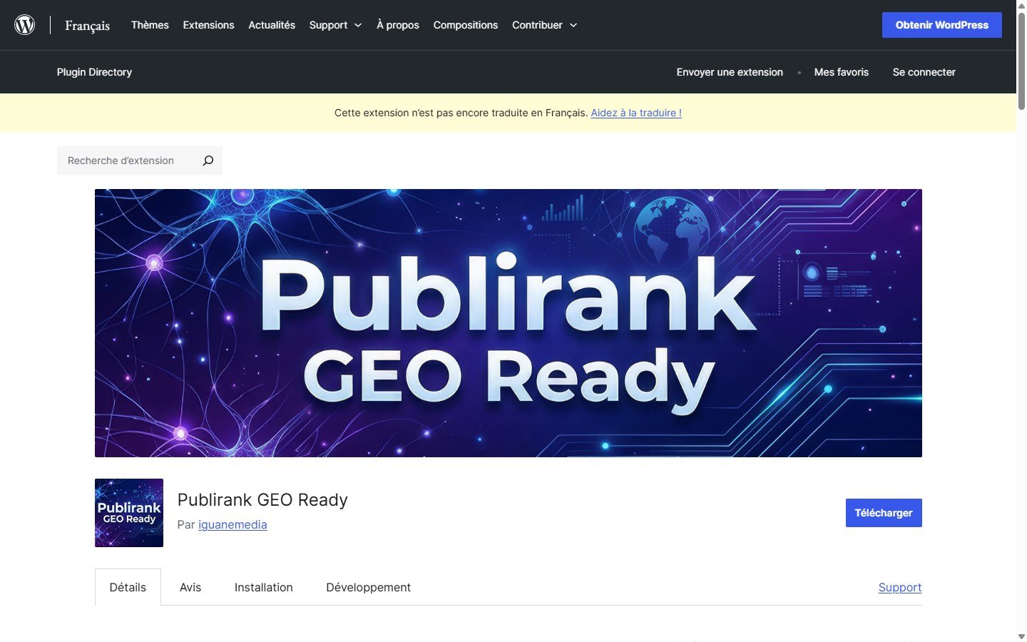Select the Détails tab
1027x642 pixels.
point(128,587)
